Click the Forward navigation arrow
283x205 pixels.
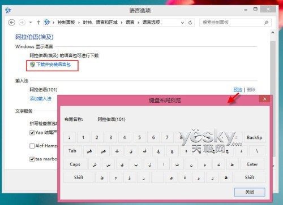tap(22, 23)
